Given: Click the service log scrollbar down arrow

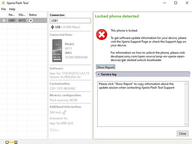Looking at the screenshot, I should 186,124.
